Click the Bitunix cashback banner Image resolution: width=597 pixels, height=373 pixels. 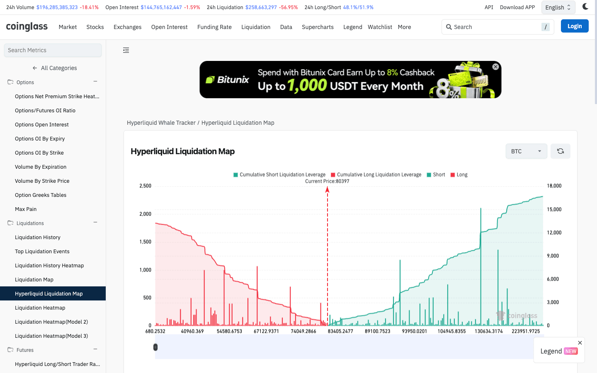[x=350, y=80]
